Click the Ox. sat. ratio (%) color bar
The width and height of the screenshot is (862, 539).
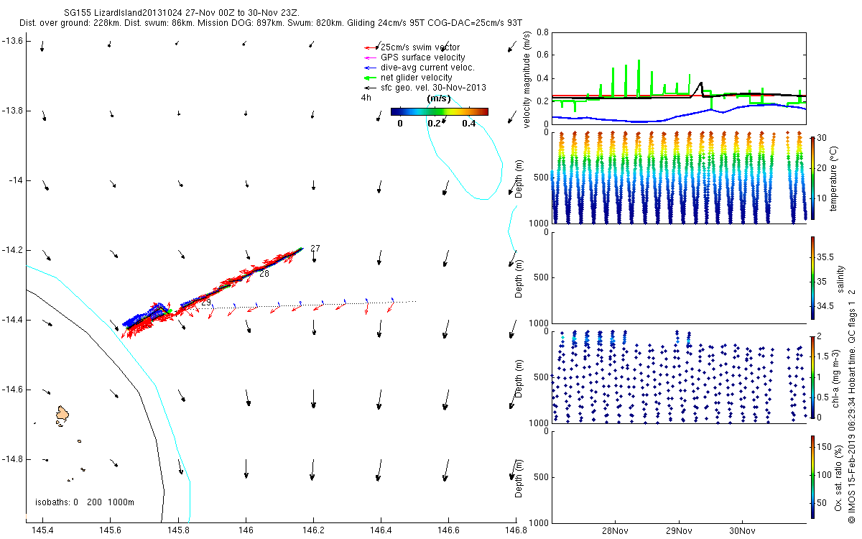813,477
